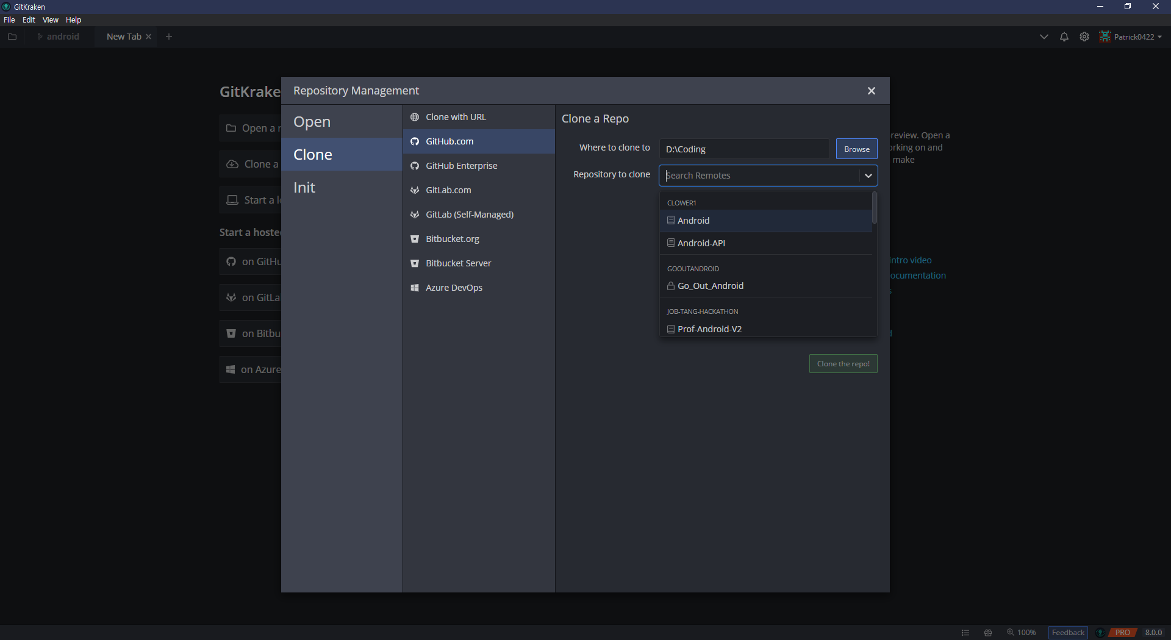Click the GOOUTANDROID group header
Screen dimensions: 1171x640
coord(693,269)
